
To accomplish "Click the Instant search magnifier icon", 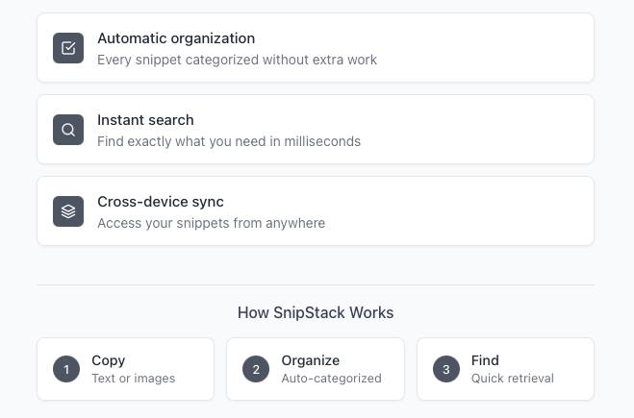I will (68, 130).
